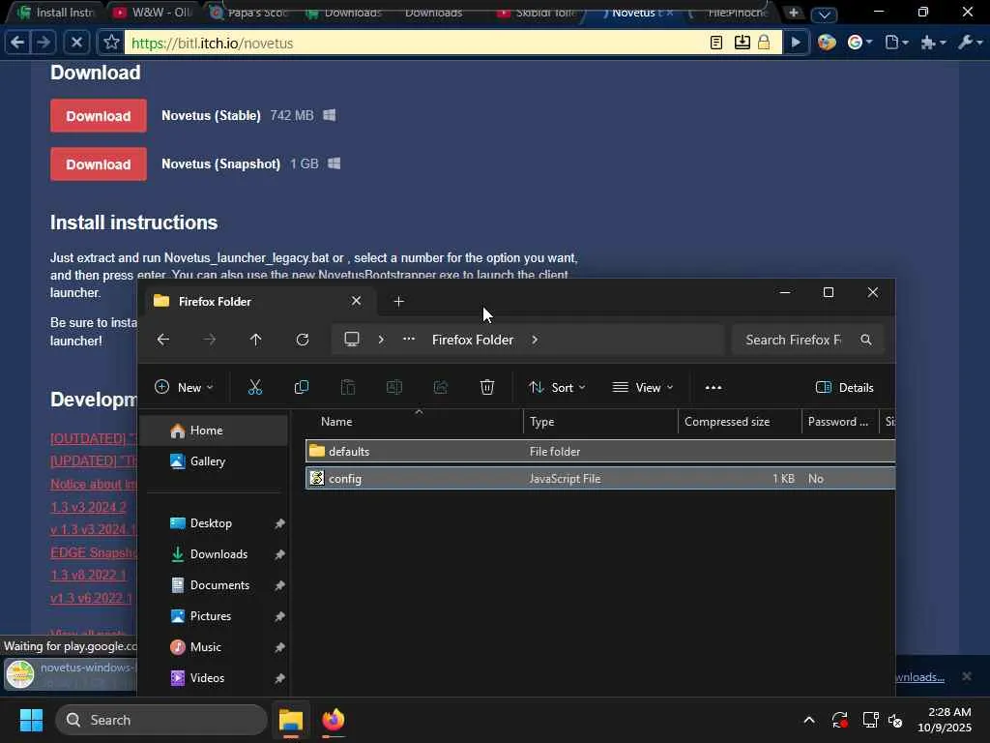This screenshot has height=743, width=990.
Task: Switch to the W&W YouTube tab
Action: [153, 12]
